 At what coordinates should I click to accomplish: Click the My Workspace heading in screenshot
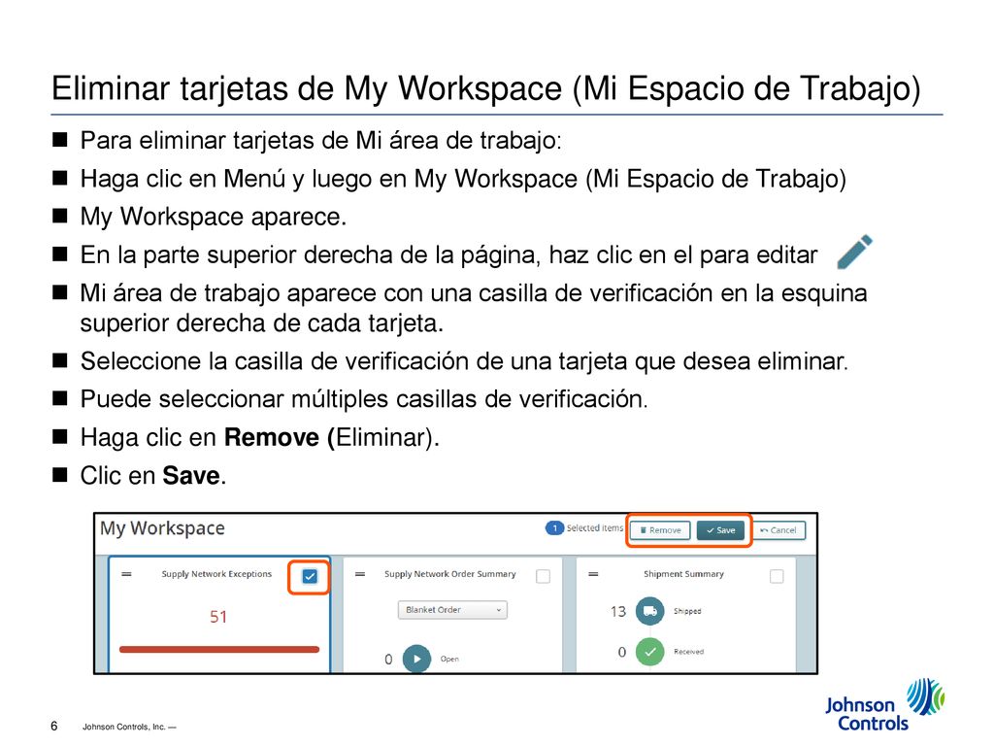[162, 528]
